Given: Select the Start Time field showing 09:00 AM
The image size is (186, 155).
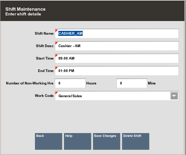Looking at the screenshot, I should tap(117, 58).
